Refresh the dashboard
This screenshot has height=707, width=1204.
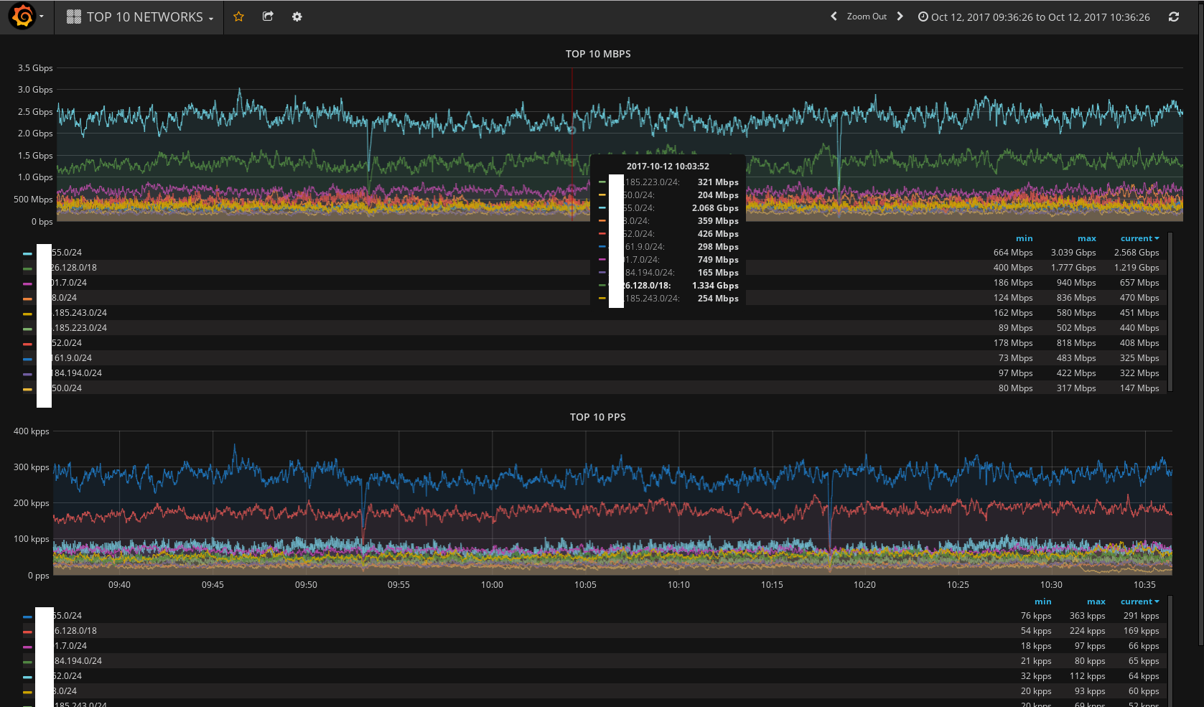[x=1174, y=17]
